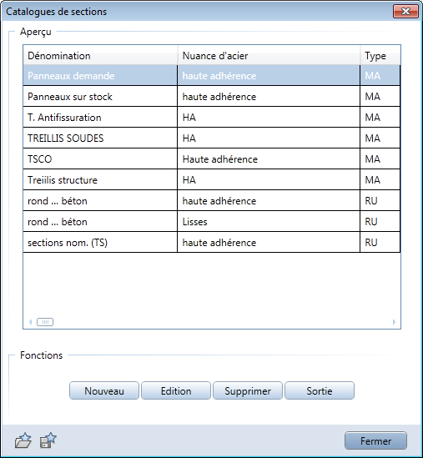Click the save favorites disk star icon
Viewport: 423px width, 458px height.
tap(48, 440)
